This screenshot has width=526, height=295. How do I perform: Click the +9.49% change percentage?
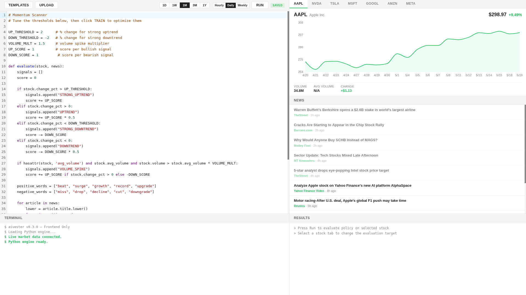click(x=515, y=15)
